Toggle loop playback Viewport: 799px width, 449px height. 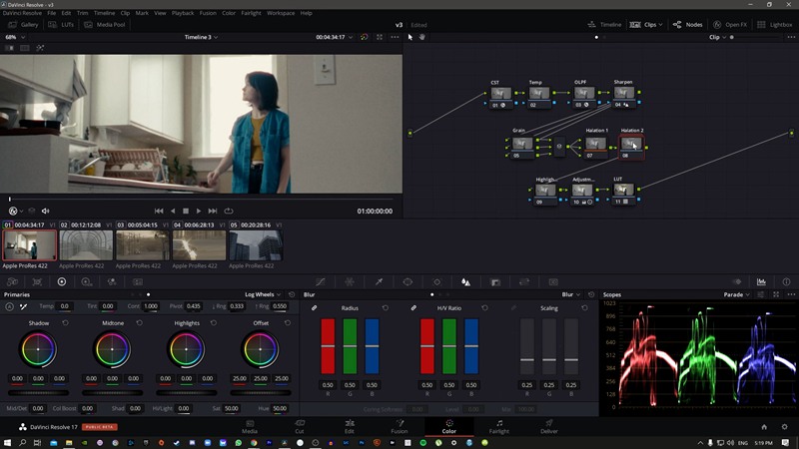[229, 211]
